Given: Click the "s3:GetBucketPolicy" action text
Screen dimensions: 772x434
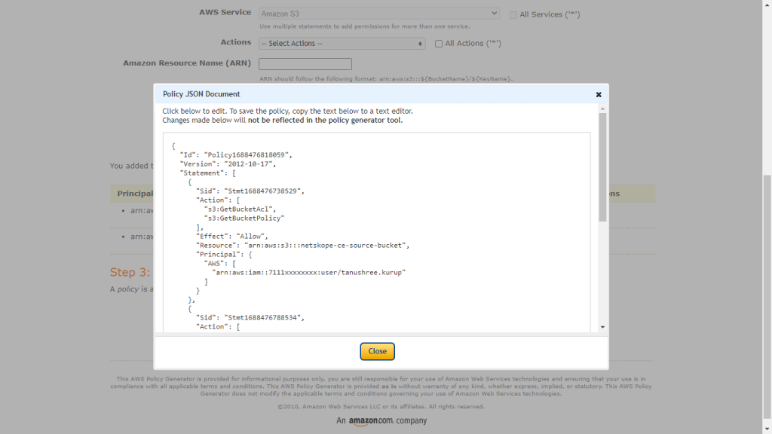Looking at the screenshot, I should coord(244,218).
